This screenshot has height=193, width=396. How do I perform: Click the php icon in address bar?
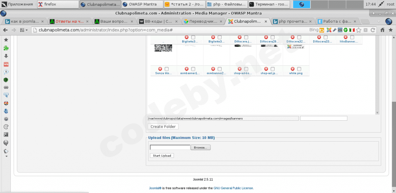coord(340,30)
